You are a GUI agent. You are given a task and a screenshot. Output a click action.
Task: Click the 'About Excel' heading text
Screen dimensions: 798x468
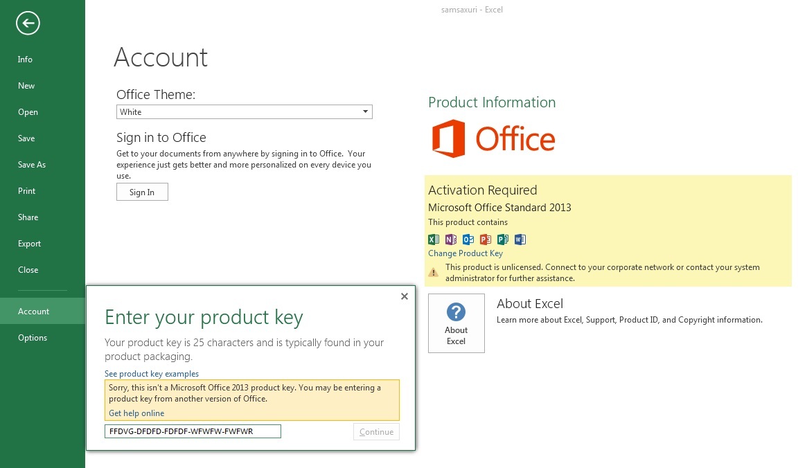coord(530,304)
